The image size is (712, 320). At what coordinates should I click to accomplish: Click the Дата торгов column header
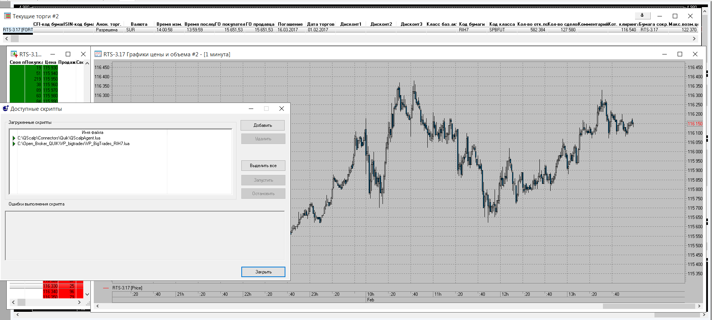[321, 24]
